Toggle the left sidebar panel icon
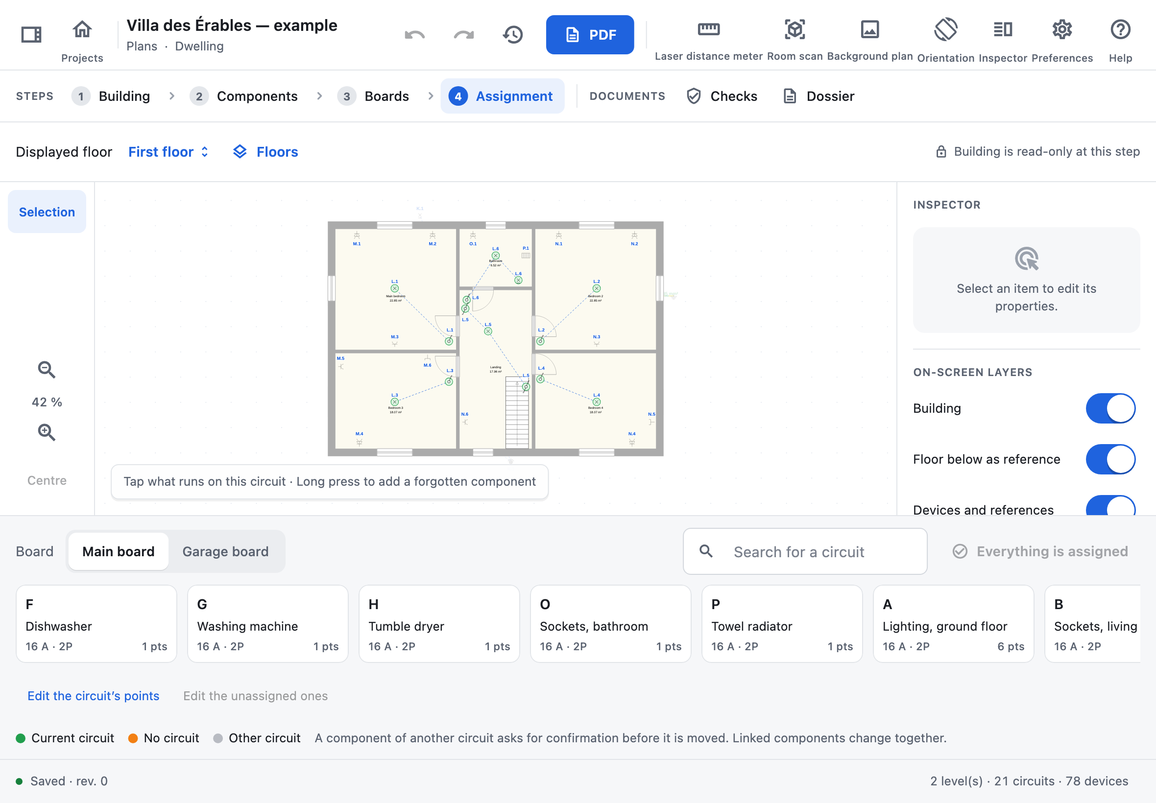The image size is (1156, 803). tap(31, 35)
